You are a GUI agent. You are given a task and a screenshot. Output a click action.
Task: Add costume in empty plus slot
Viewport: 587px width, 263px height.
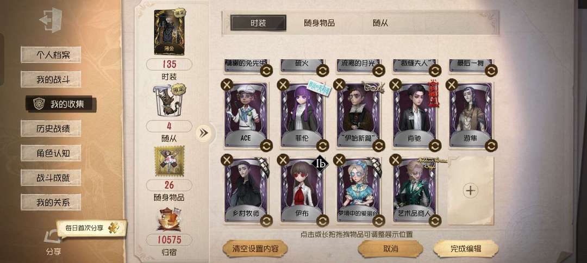[x=470, y=190]
